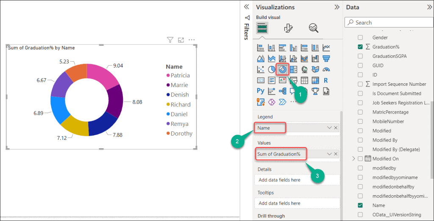
Task: Check the MatricPercentage field checkbox
Action: pos(360,112)
